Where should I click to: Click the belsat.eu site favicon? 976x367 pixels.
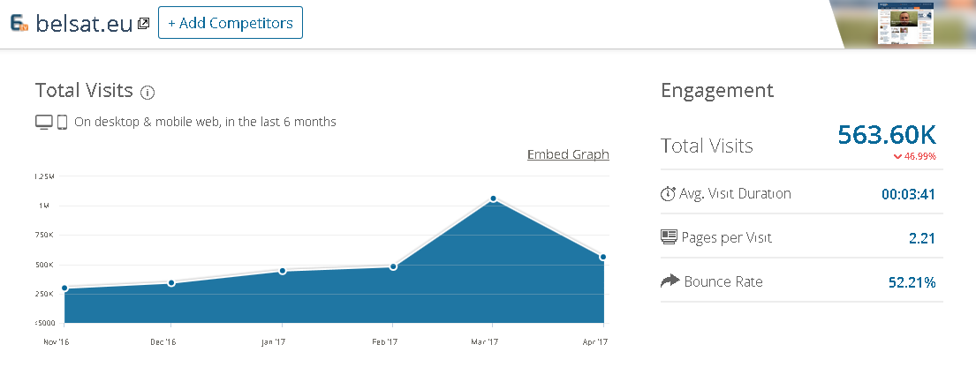pos(19,23)
